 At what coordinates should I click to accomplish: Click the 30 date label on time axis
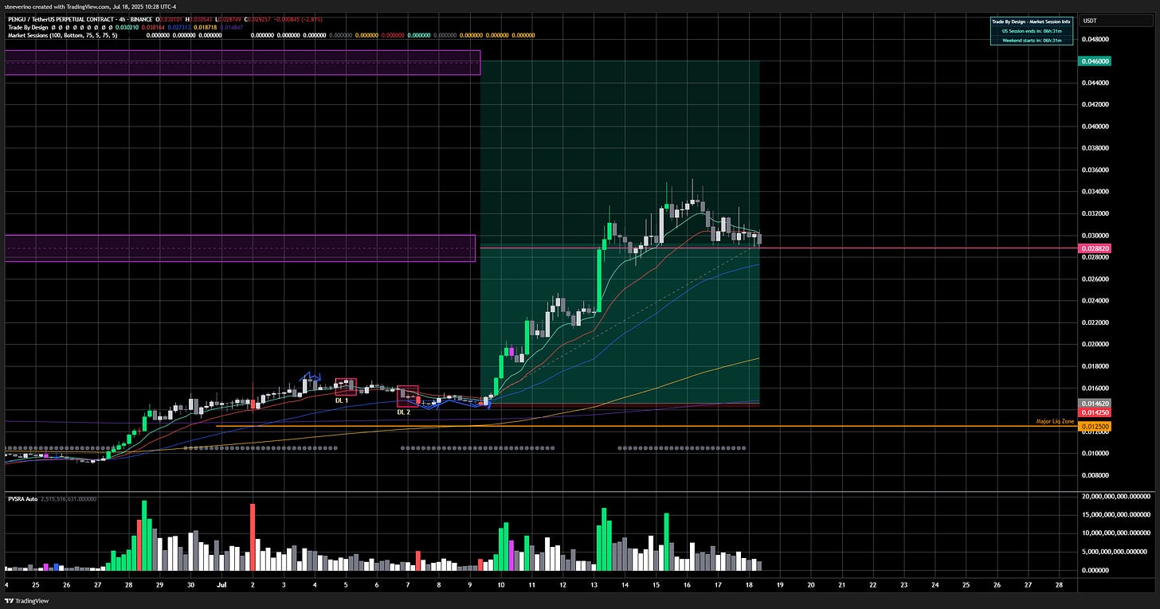[x=190, y=584]
